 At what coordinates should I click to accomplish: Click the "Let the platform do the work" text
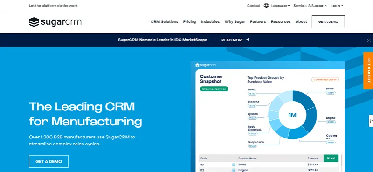click(x=53, y=6)
